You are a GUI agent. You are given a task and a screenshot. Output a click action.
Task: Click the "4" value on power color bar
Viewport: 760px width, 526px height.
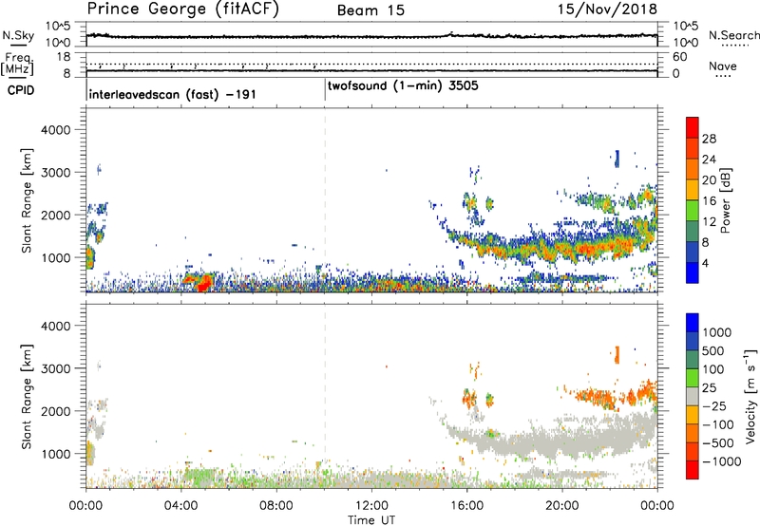[x=706, y=264]
